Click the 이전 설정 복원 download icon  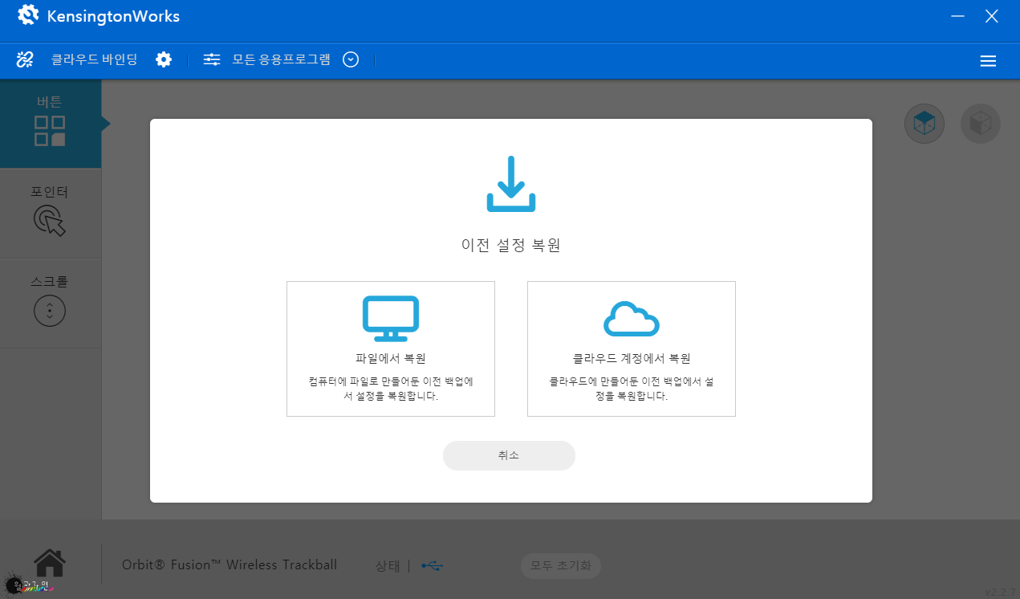[511, 185]
